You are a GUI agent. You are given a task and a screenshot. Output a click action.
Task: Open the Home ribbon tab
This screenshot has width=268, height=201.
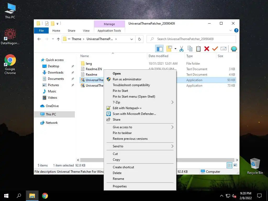click(x=56, y=31)
